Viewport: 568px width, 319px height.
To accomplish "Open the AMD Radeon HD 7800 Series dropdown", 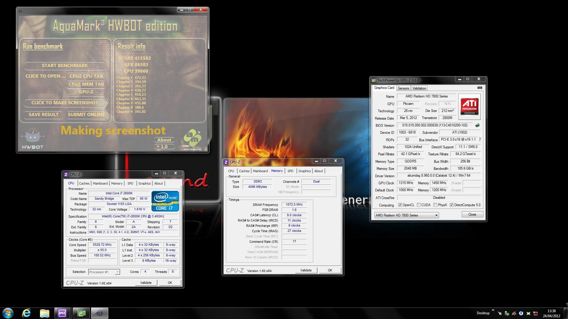I will click(406, 215).
